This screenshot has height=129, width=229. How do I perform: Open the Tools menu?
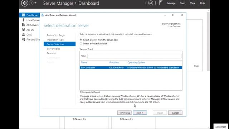pyautogui.click(x=182, y=3)
